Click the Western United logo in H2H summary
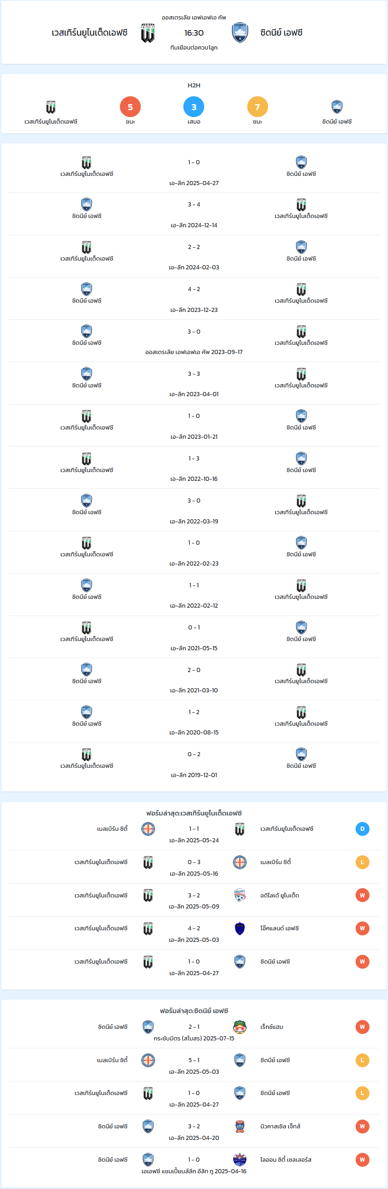This screenshot has height=1189, width=388. 51,107
